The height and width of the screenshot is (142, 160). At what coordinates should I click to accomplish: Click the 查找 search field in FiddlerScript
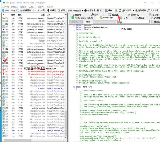point(133,22)
